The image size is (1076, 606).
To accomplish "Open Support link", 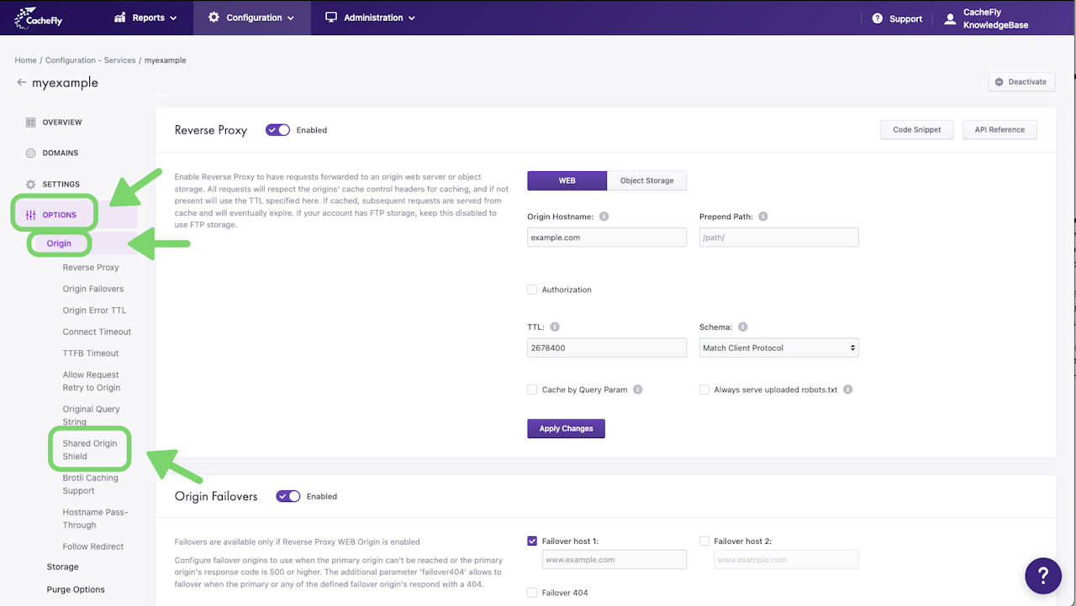I will pos(897,18).
